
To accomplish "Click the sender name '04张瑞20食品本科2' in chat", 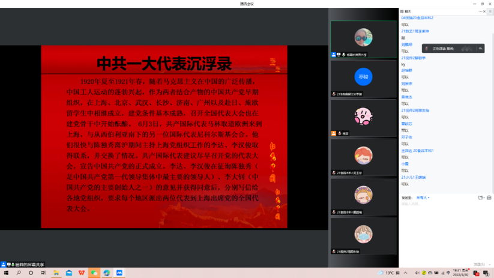I will point(417,18).
